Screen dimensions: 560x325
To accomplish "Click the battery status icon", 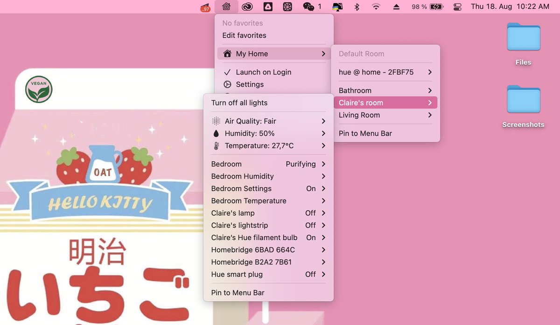I will click(x=437, y=7).
